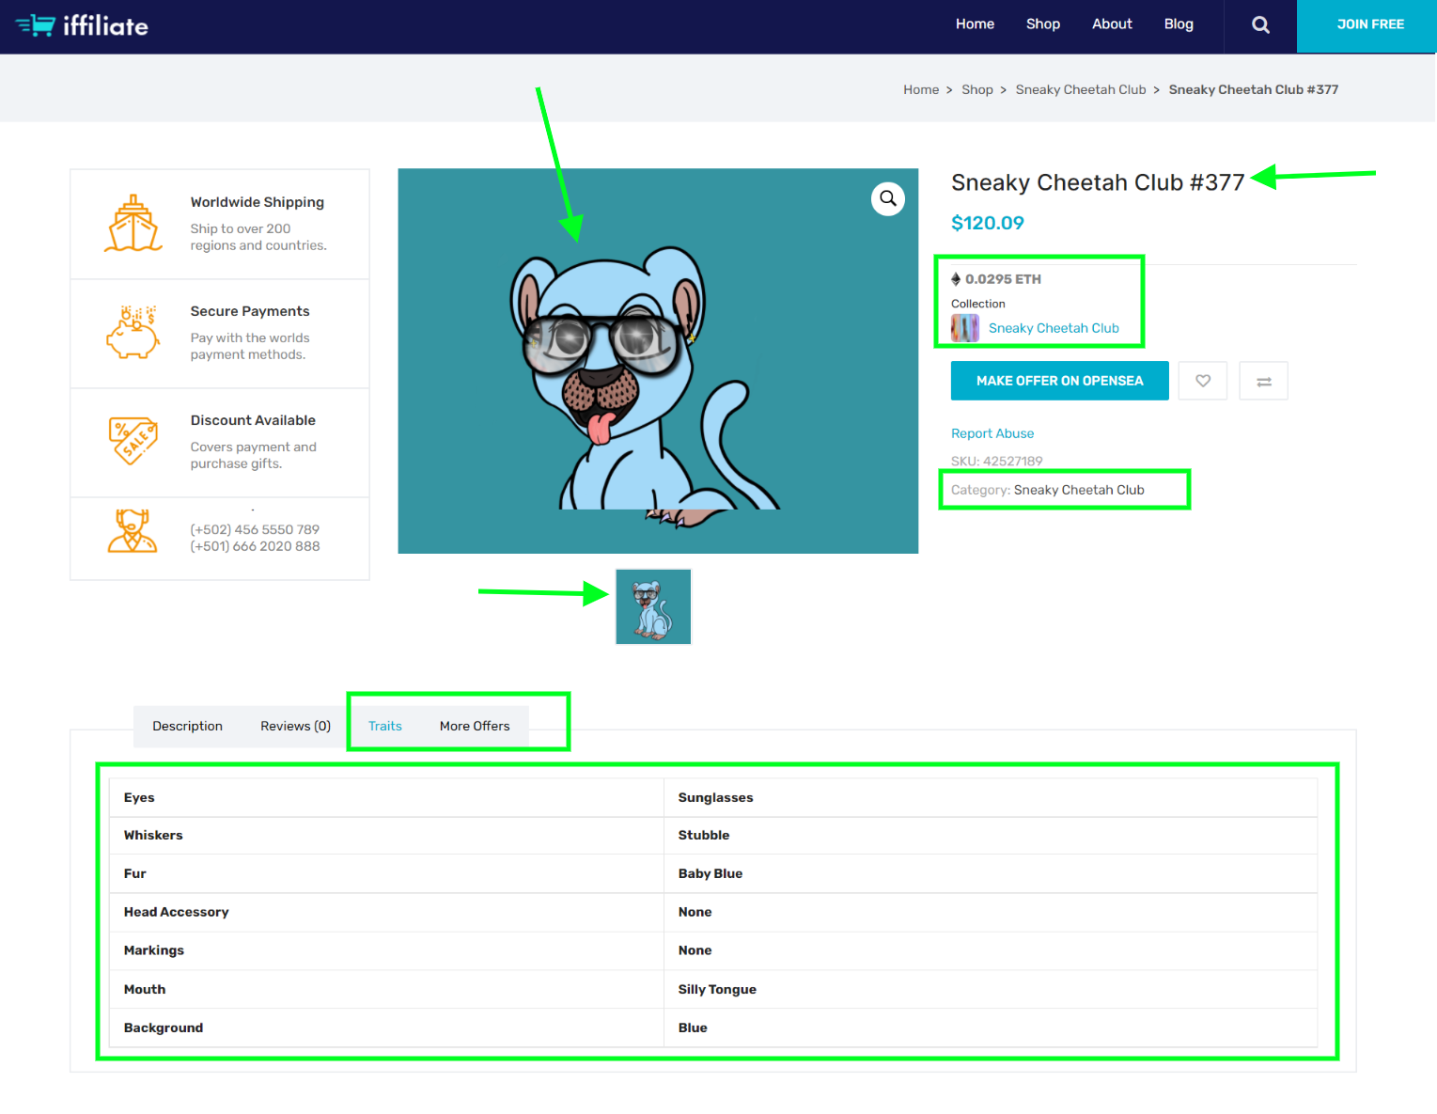Click the Eyes trait label
Image resolution: width=1437 pixels, height=1114 pixels.
click(139, 797)
